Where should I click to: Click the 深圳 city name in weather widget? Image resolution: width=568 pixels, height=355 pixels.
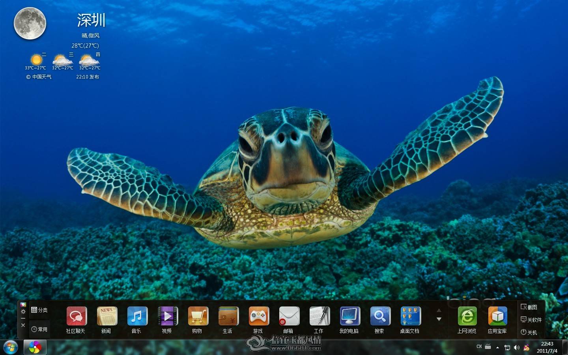[91, 20]
